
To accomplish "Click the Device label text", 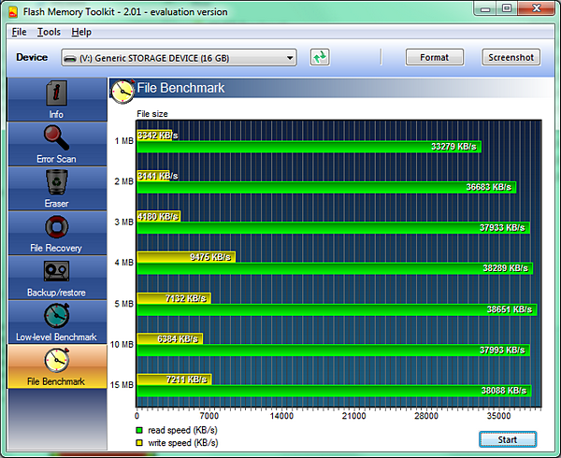I will pyautogui.click(x=32, y=57).
